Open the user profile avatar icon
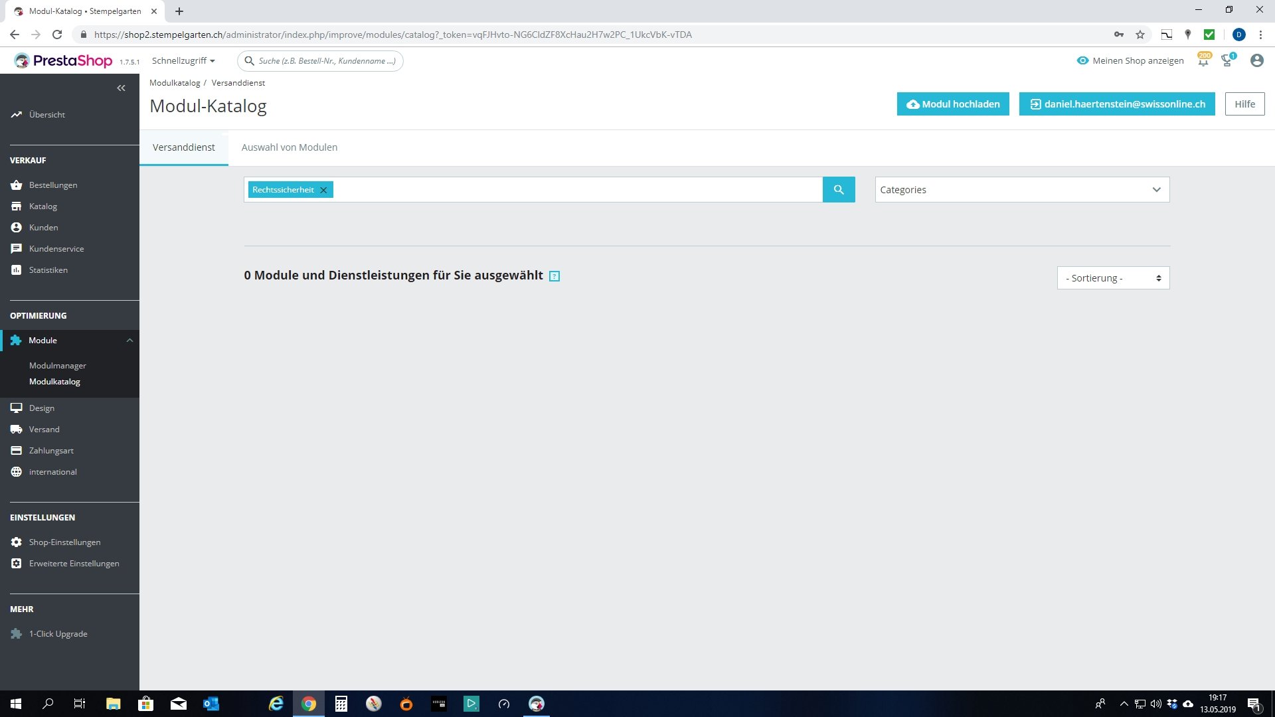 (1256, 60)
